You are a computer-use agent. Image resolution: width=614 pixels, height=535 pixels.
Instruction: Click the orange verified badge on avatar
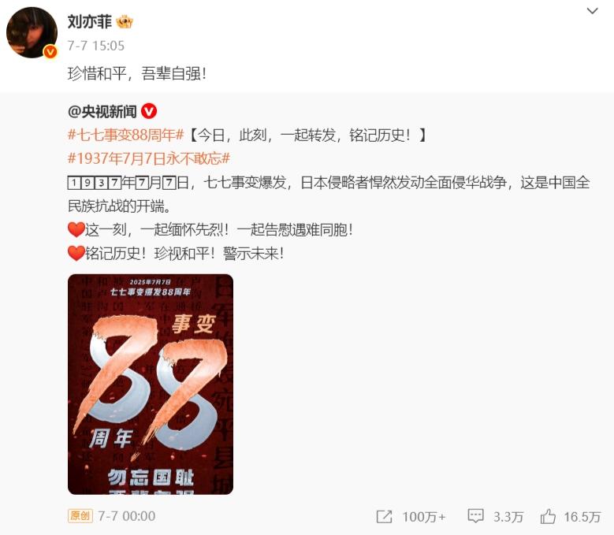(x=50, y=52)
